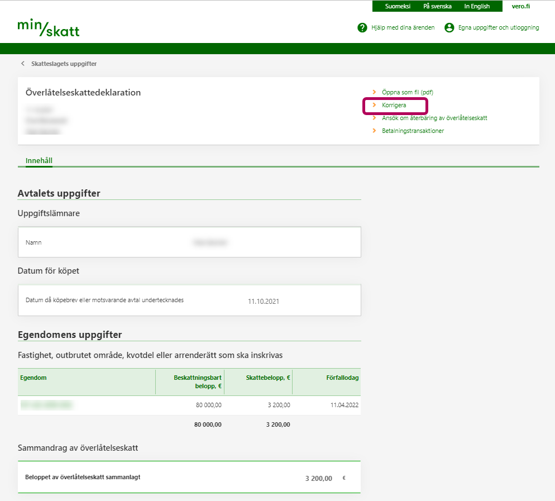
Task: View Betalningstransaktioner
Action: coord(413,131)
